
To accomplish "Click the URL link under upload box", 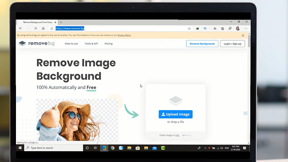I will click(x=177, y=135).
